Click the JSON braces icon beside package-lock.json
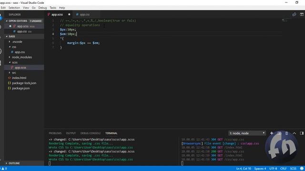This screenshot has height=171, width=305. [x=9, y=83]
